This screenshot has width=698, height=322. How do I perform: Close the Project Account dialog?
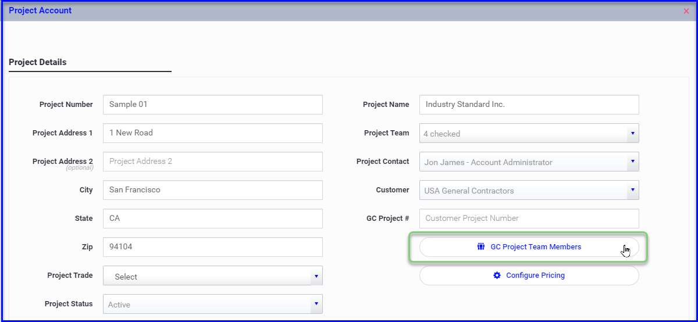tap(686, 10)
